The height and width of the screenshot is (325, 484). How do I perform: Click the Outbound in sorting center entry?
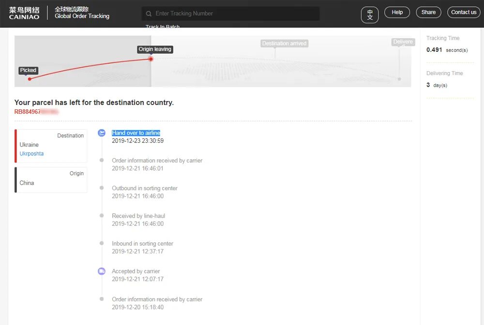[x=144, y=192]
